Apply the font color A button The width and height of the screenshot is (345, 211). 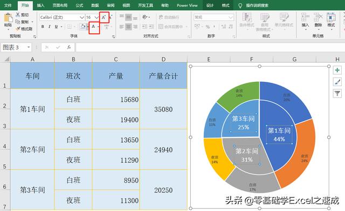(x=93, y=27)
